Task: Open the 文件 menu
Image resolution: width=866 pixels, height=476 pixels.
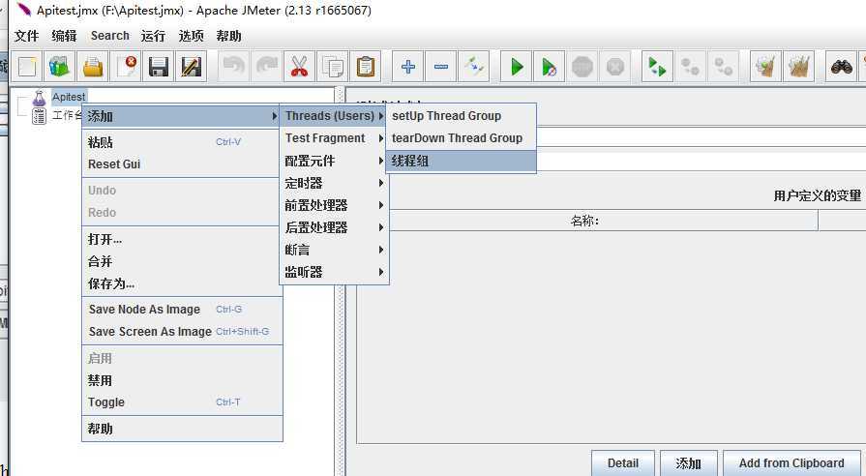Action: [x=26, y=36]
